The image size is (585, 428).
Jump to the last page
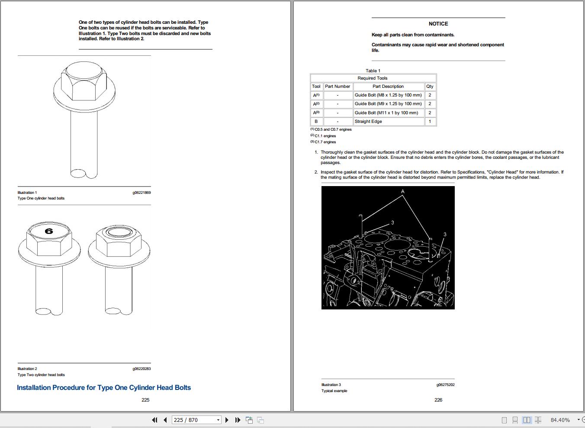pyautogui.click(x=238, y=420)
